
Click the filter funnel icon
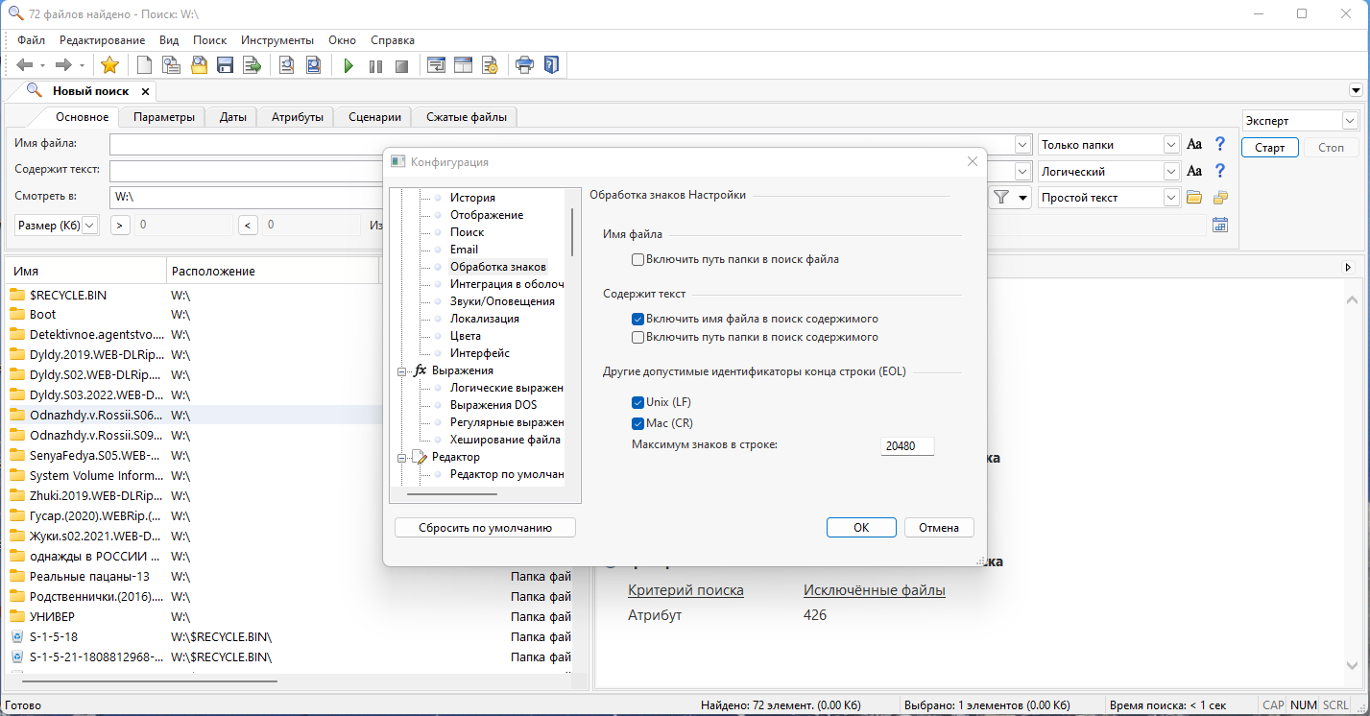pos(1001,198)
